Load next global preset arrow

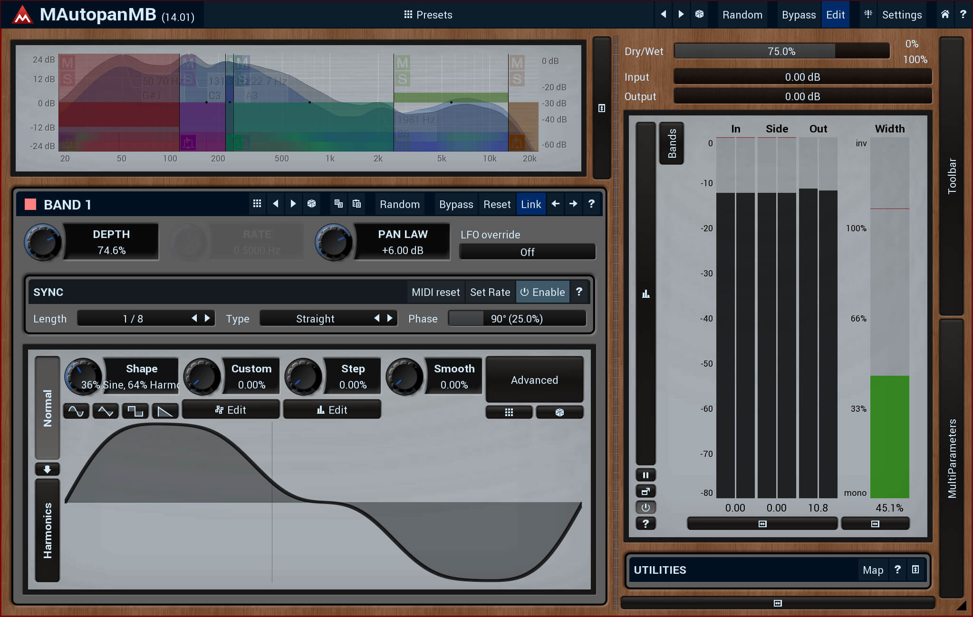click(681, 15)
